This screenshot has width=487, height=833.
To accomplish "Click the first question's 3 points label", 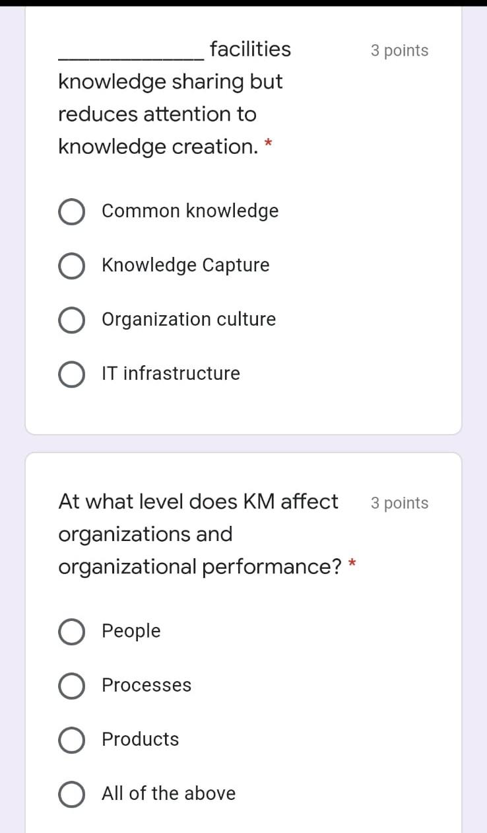I will coord(399,50).
